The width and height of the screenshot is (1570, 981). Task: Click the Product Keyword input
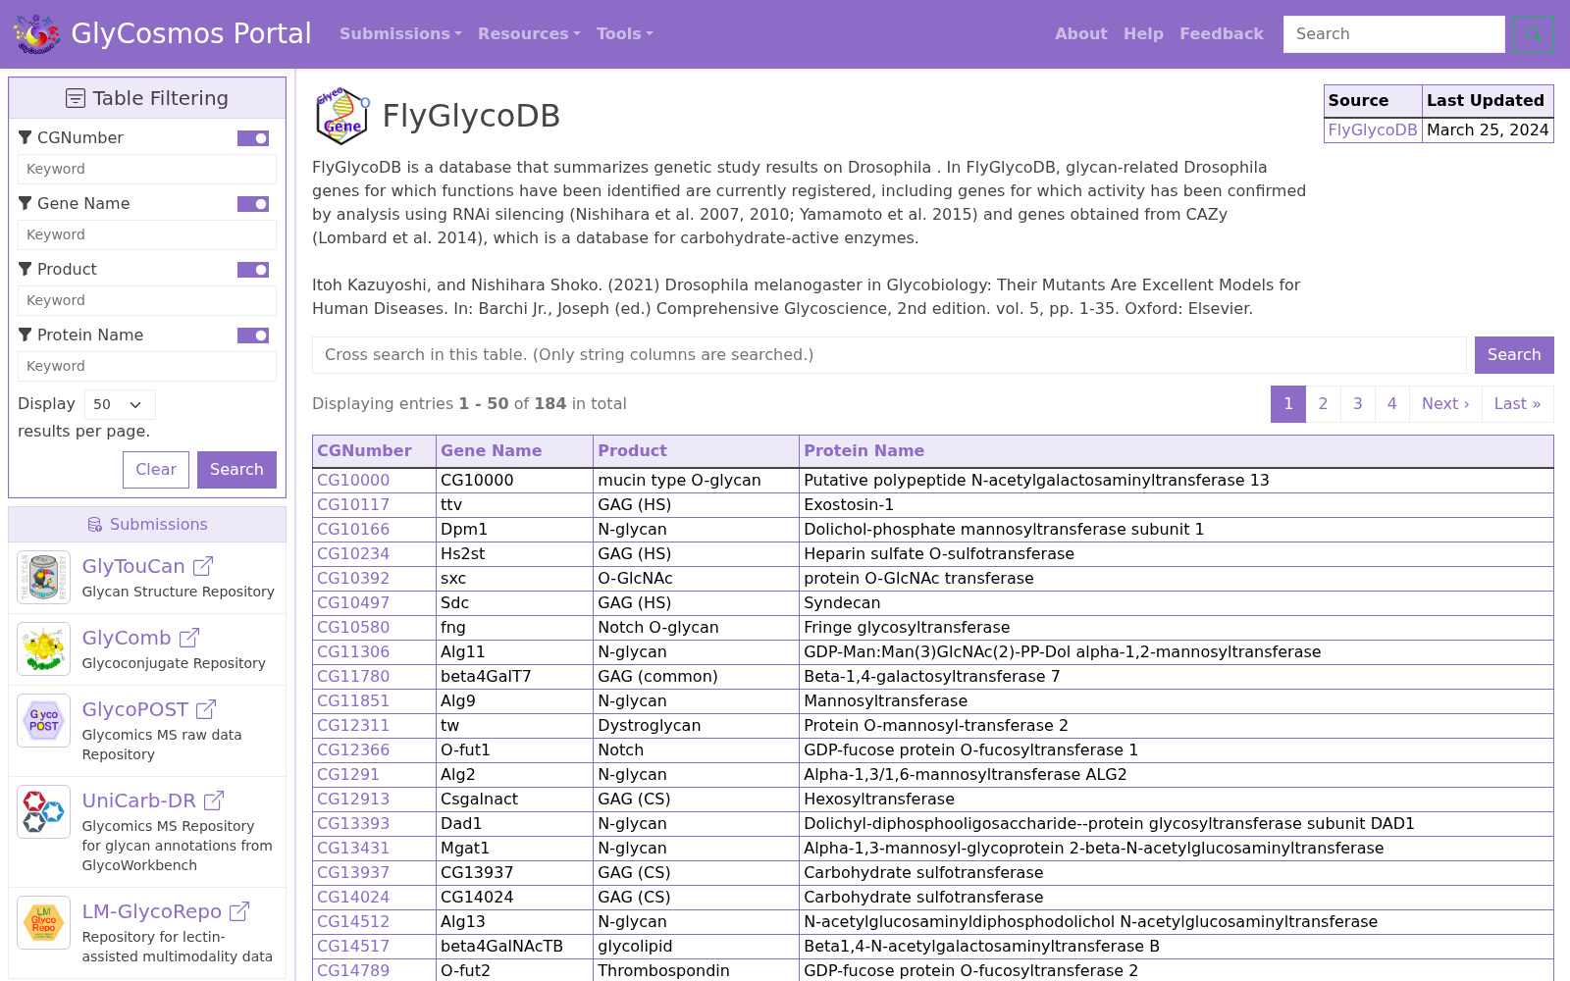(147, 300)
